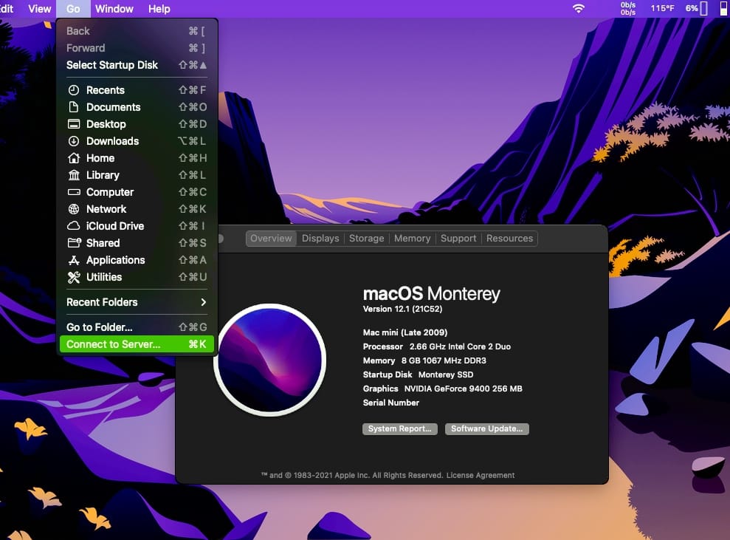Image resolution: width=730 pixels, height=540 pixels.
Task: Click the Mac mini (Late 2009) text
Action: [405, 332]
